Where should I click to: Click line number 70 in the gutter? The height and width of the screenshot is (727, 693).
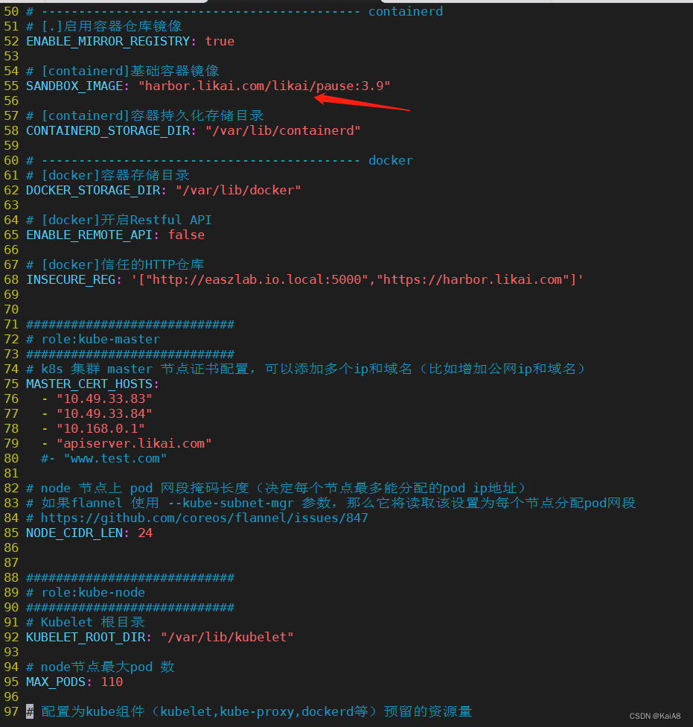point(11,309)
